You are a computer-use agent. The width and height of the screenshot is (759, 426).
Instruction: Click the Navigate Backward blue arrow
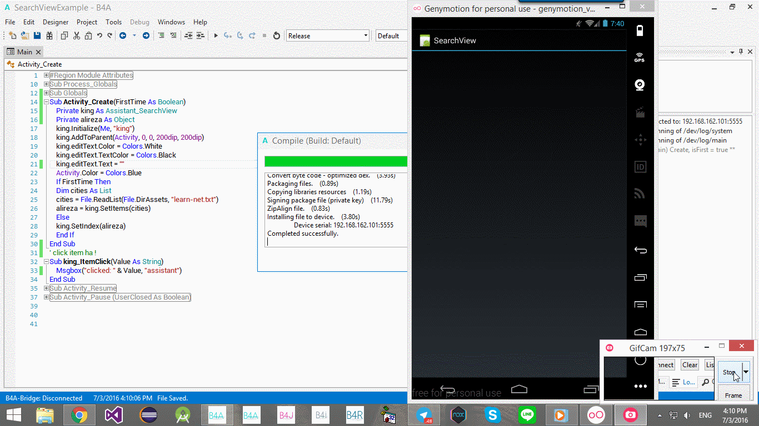click(x=122, y=35)
